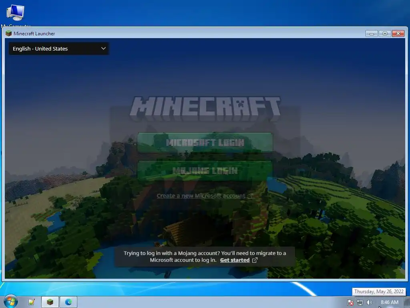This screenshot has width=410, height=308.
Task: Select the My Computer desktop icon
Action: 16,15
